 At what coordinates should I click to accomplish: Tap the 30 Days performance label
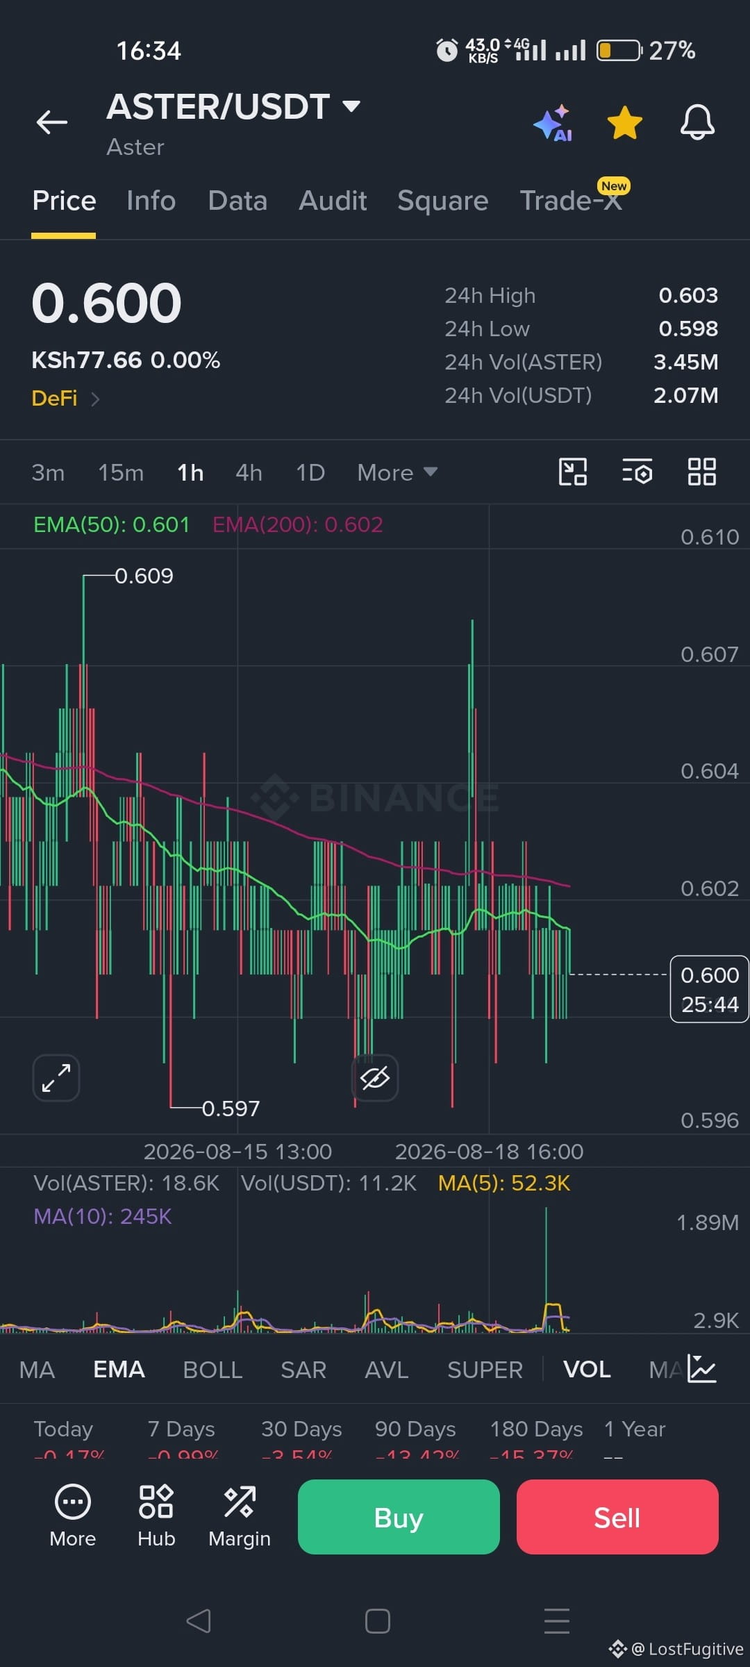pyautogui.click(x=301, y=1429)
